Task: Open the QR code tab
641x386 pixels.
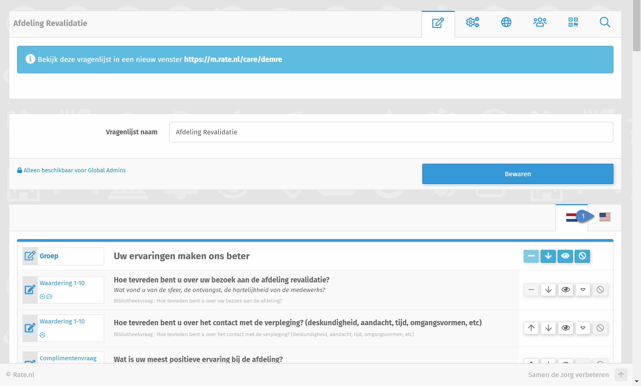Action: [573, 22]
